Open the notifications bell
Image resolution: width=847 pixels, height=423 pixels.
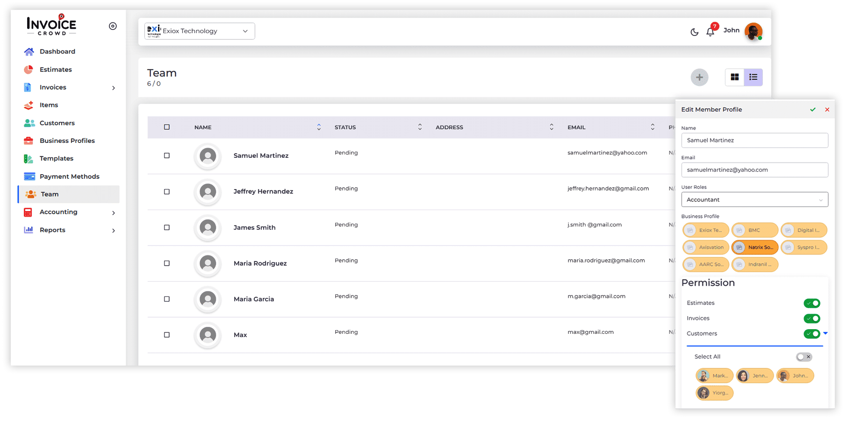click(x=710, y=32)
